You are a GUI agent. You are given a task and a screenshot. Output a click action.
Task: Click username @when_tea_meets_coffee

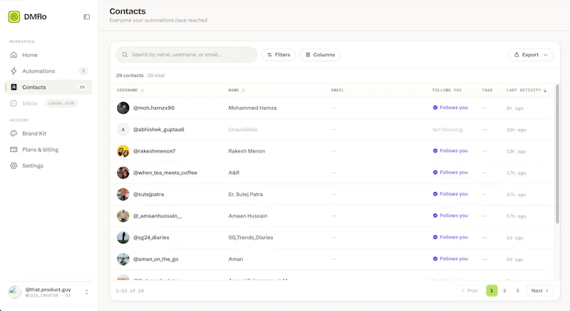[x=165, y=173]
